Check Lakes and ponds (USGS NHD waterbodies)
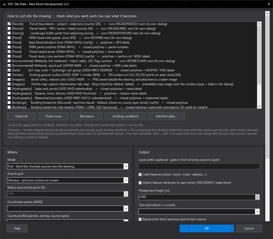Screen dimensions: 273x239 (9, 89)
